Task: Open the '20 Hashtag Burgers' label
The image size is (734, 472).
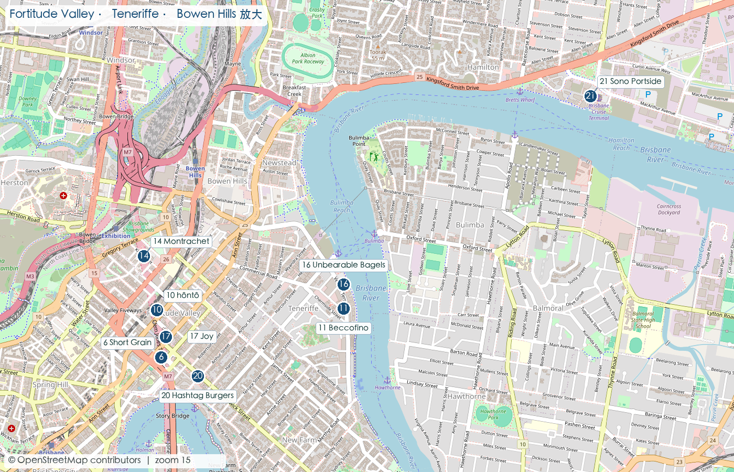Action: coord(198,395)
